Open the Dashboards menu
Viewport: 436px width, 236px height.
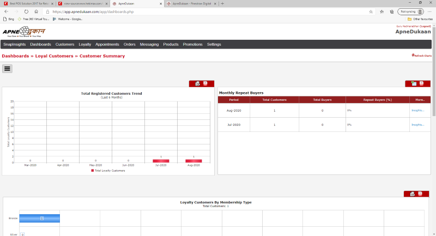click(x=40, y=44)
